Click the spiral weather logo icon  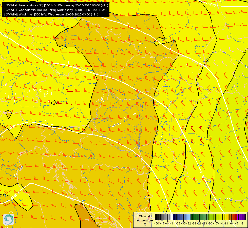[x=9, y=219]
